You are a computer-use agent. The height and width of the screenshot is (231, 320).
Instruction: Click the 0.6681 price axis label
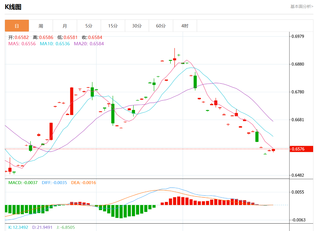(x=297, y=120)
